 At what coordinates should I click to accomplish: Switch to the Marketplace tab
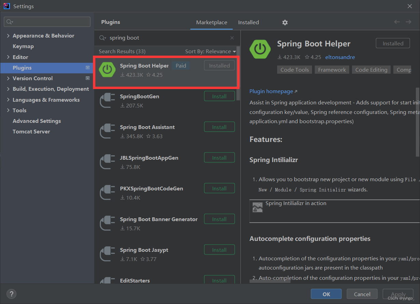point(212,23)
